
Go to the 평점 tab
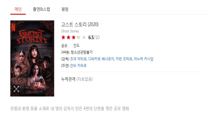click(x=65, y=9)
